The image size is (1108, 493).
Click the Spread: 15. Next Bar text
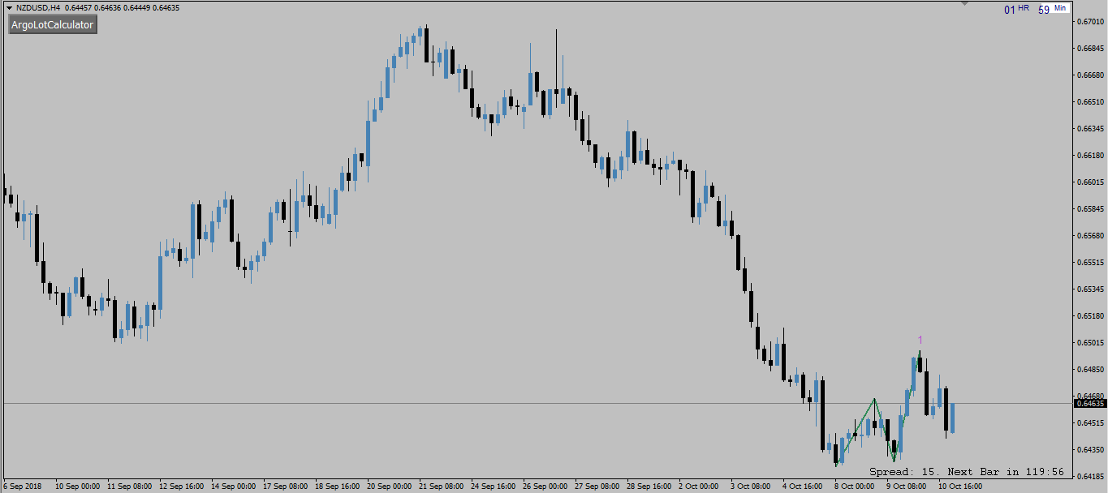(967, 471)
